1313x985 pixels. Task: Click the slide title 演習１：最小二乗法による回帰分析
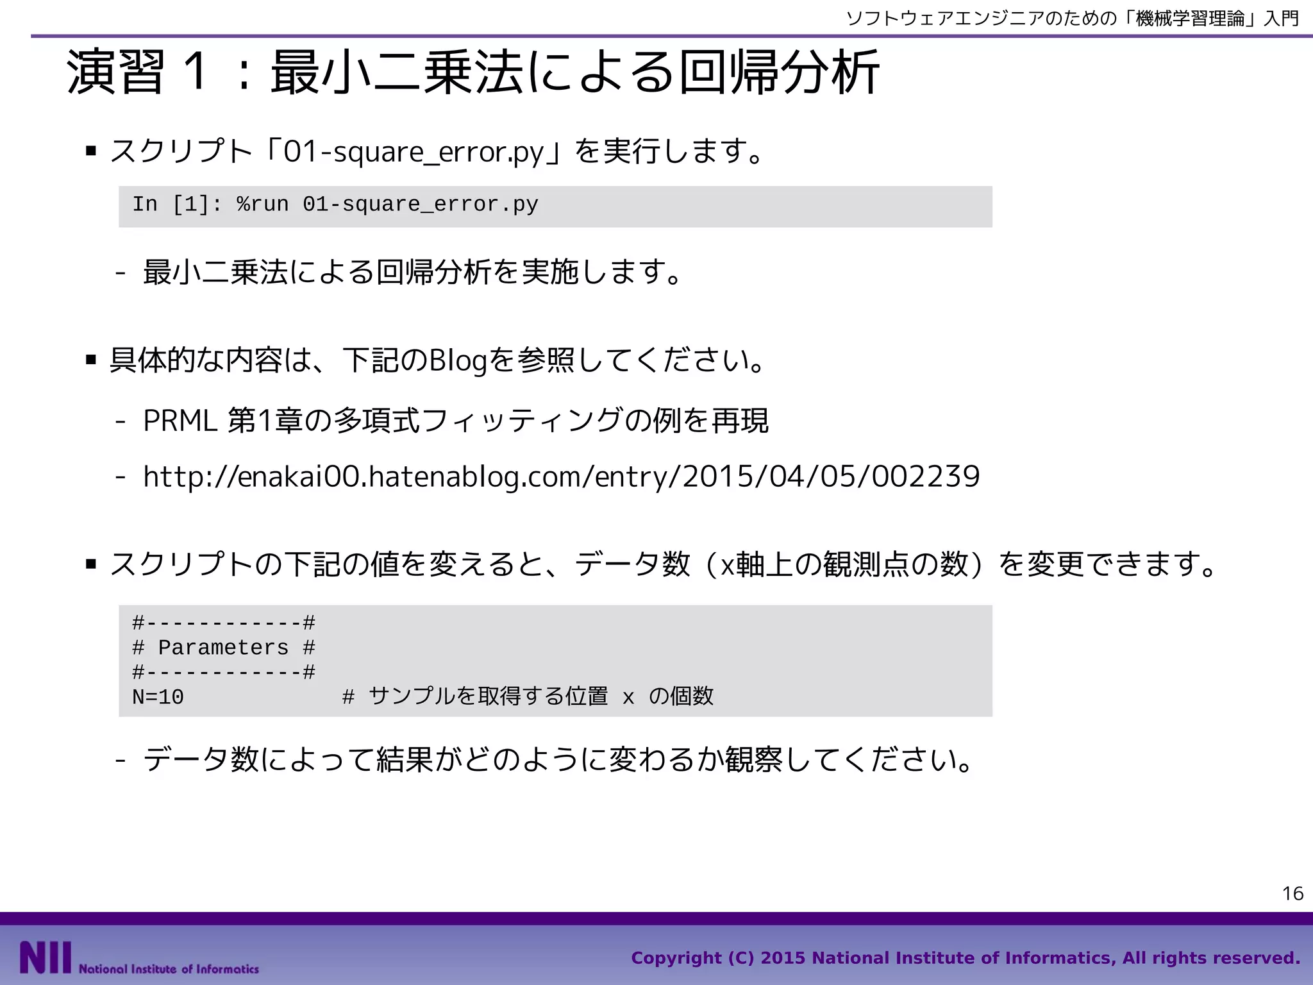pyautogui.click(x=473, y=73)
